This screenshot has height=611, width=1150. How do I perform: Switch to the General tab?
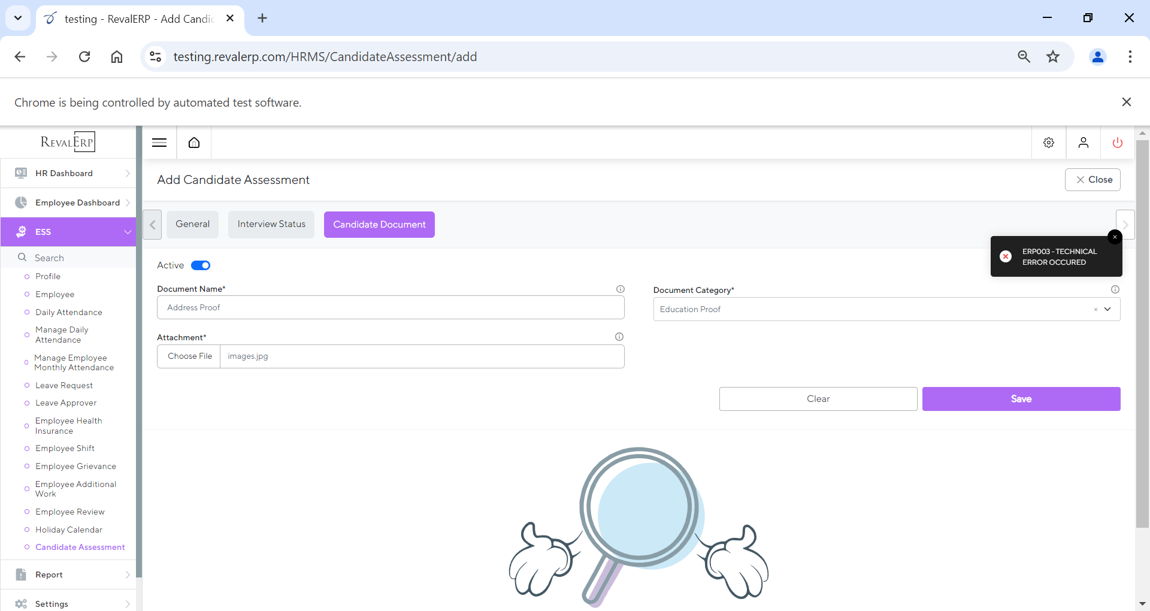coord(192,225)
